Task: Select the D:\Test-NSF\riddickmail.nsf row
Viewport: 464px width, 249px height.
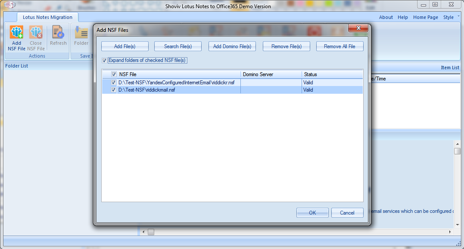Action: click(232, 90)
